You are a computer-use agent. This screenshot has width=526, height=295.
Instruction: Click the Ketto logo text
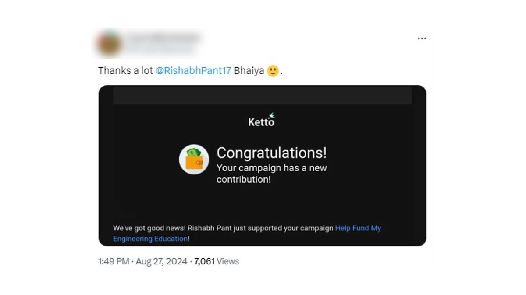pos(261,122)
